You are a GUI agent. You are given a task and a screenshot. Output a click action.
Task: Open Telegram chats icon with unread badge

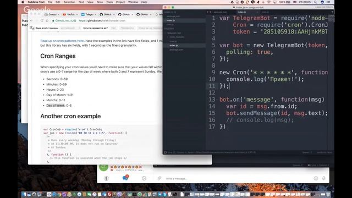pyautogui.click(x=125, y=178)
